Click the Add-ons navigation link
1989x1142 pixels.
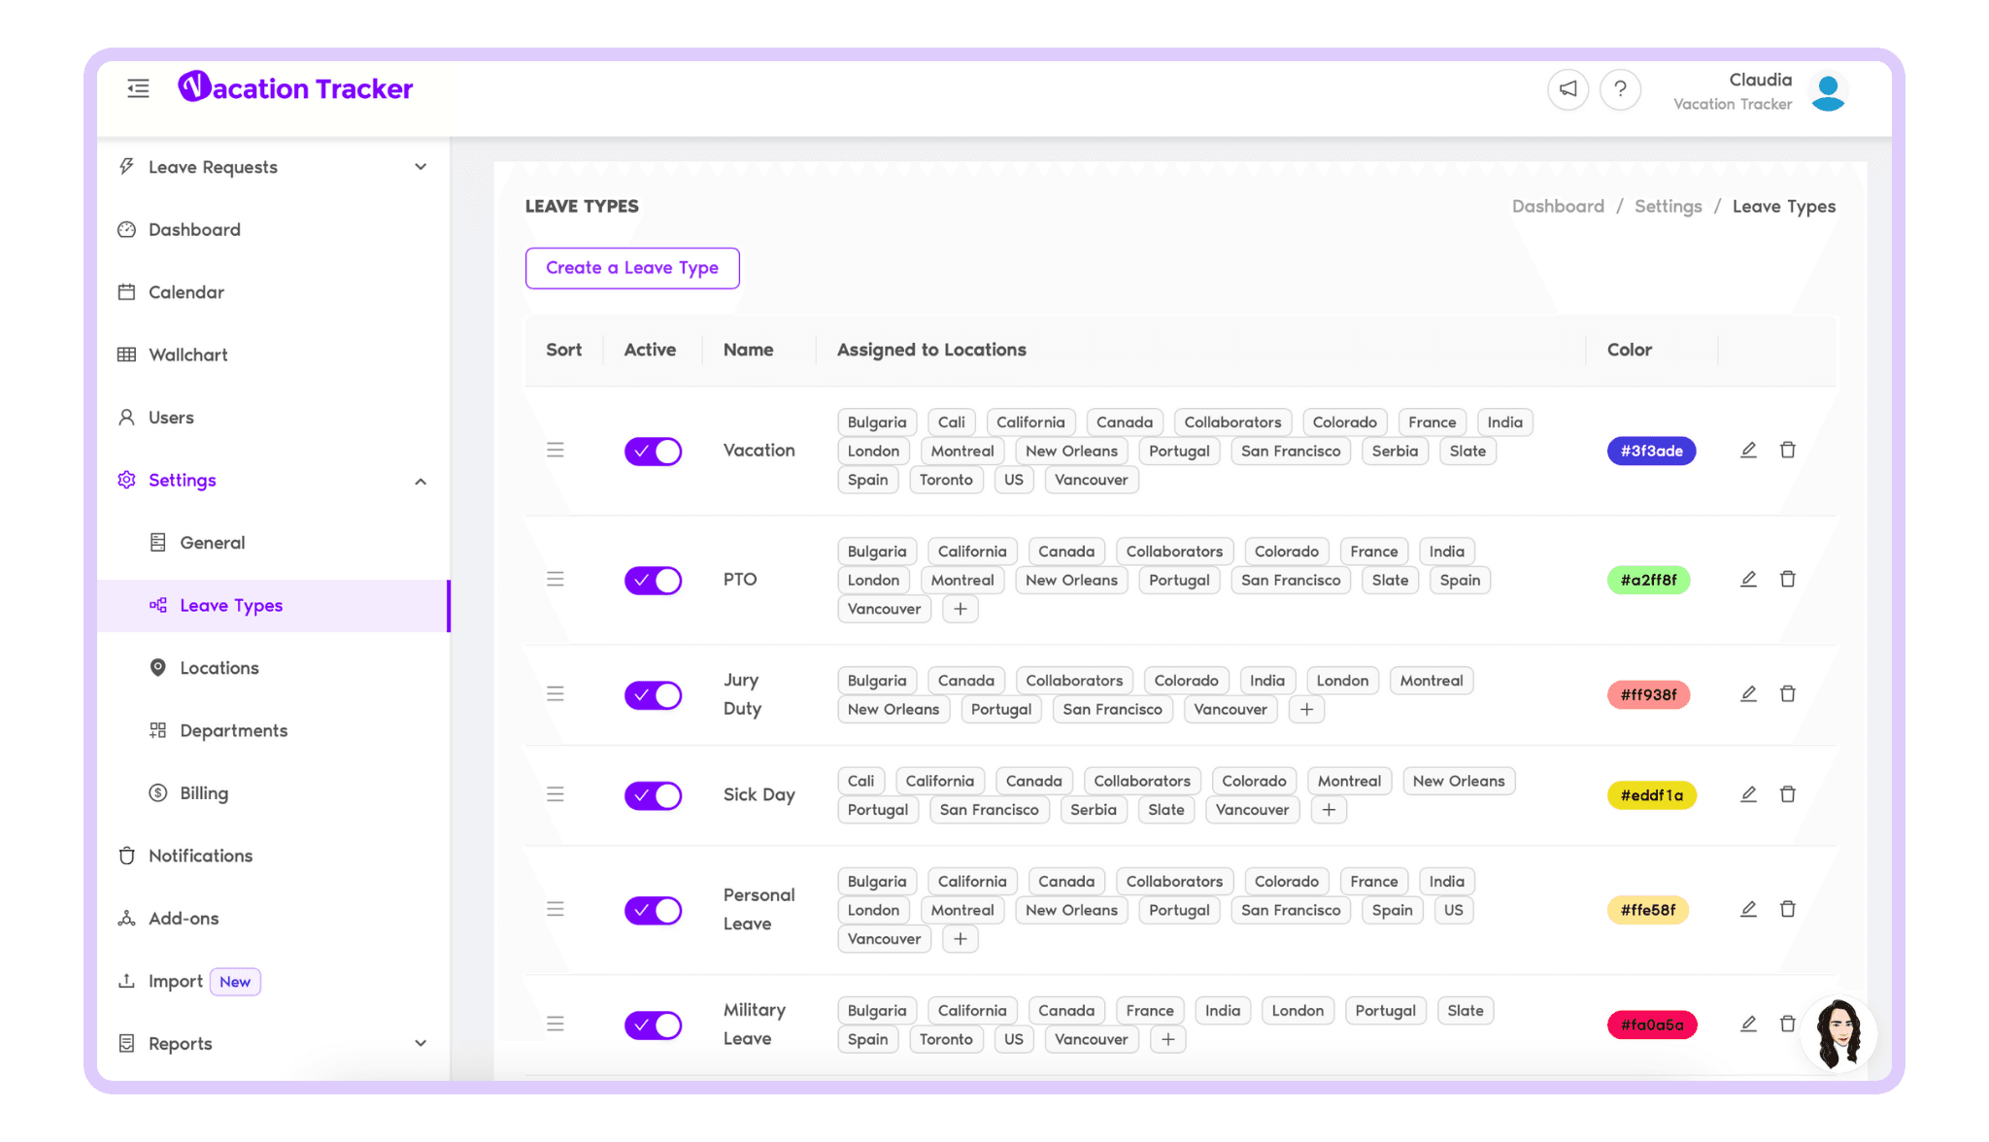click(185, 918)
